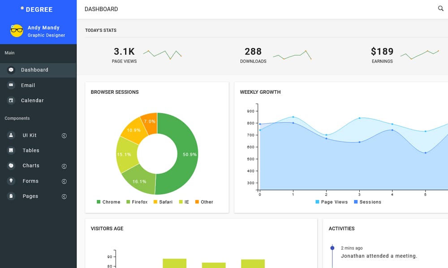Screen dimensions: 448x268
Task: Select the Calendar icon in the sidebar
Action: pyautogui.click(x=10, y=100)
